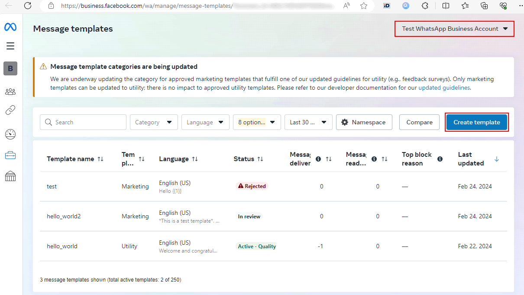Screen dimensions: 524x295
Task: Click the Message templates page heading
Action: [73, 29]
